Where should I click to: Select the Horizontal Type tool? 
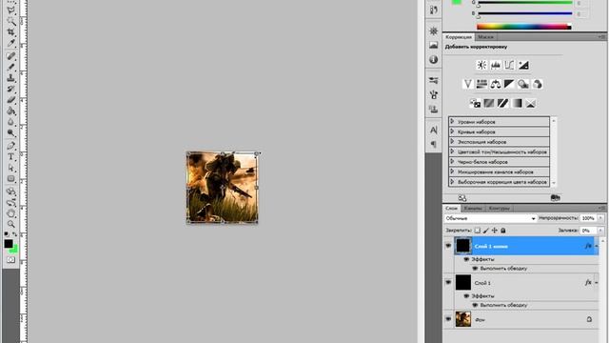click(10, 156)
